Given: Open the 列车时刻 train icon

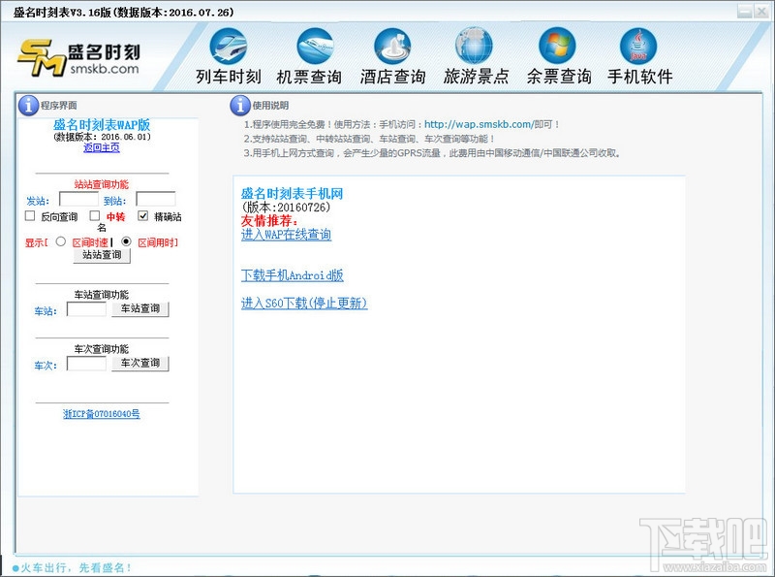Looking at the screenshot, I should (x=228, y=46).
